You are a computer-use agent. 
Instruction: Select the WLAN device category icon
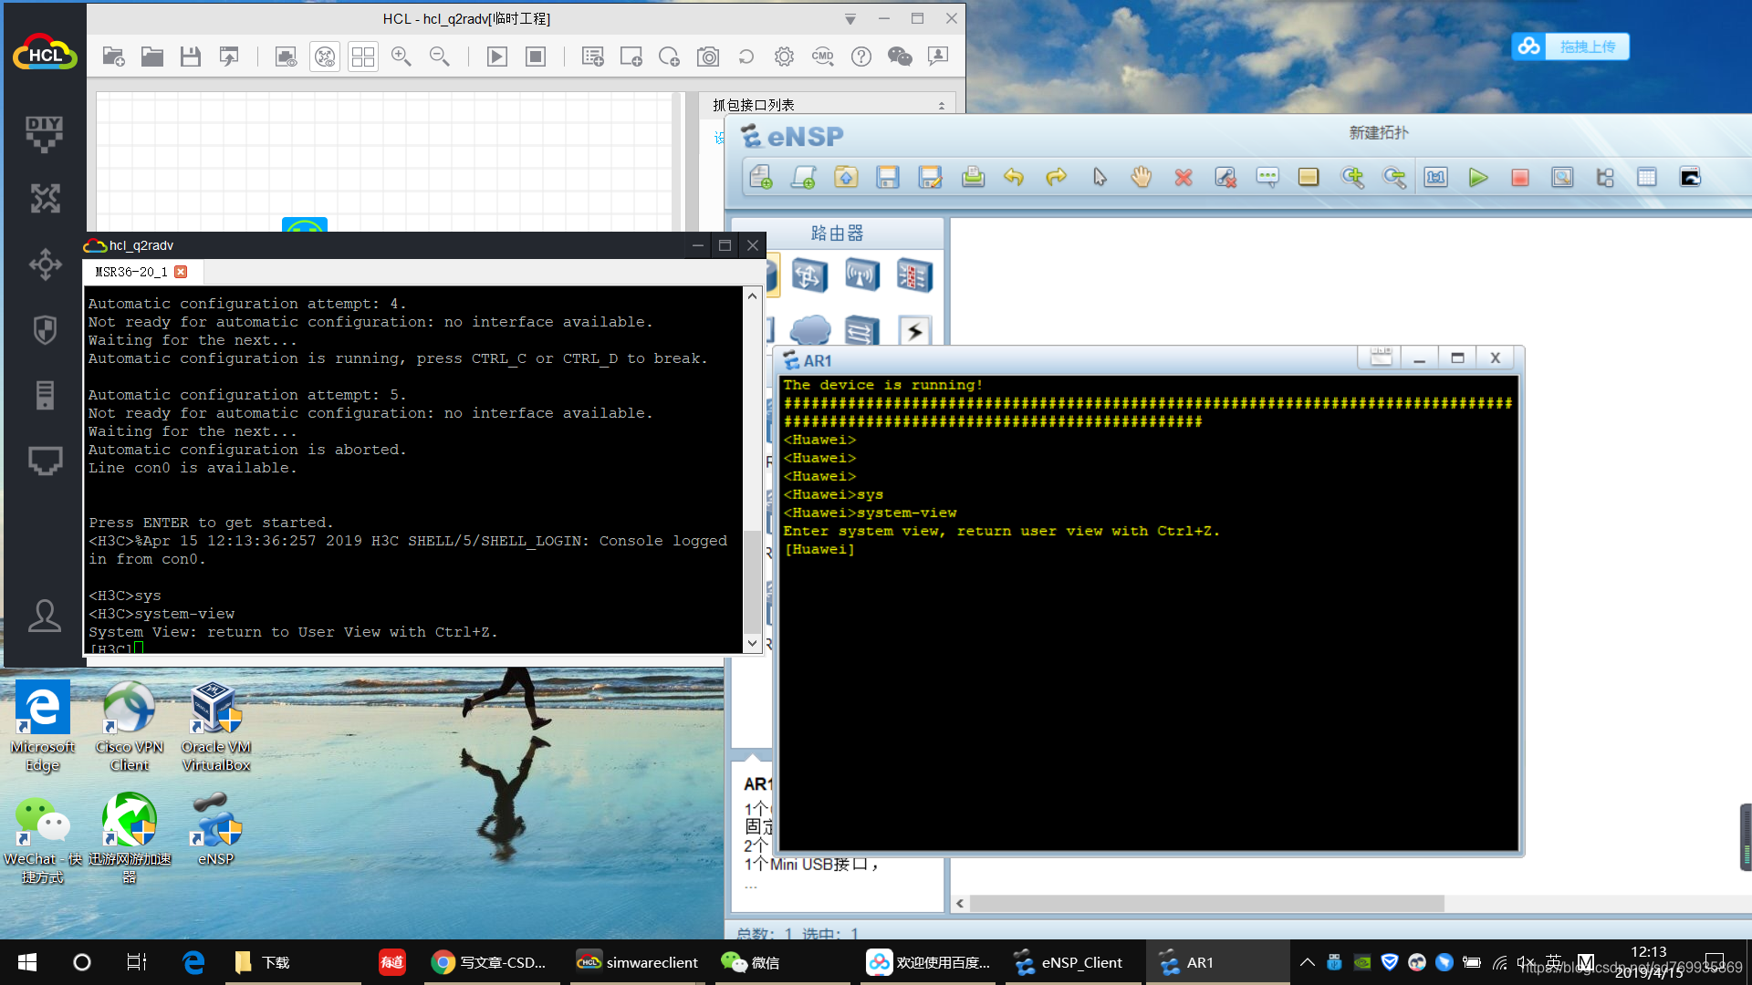(x=861, y=275)
